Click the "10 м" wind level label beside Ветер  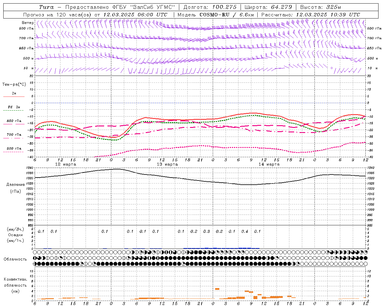point(28,68)
